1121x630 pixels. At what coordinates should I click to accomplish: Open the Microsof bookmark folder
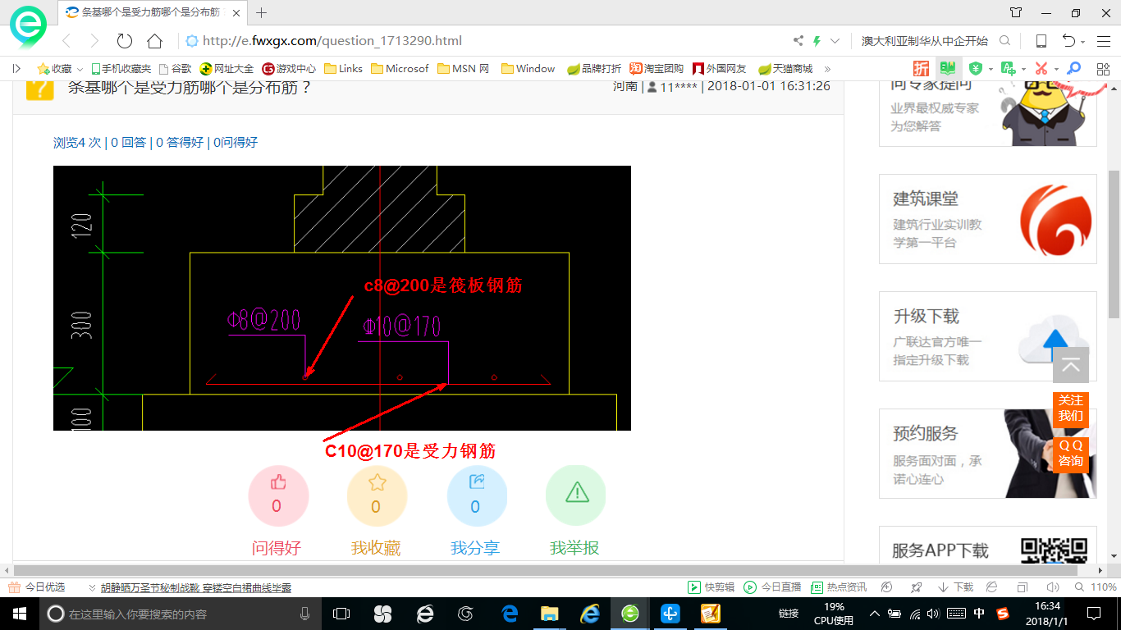coord(400,69)
